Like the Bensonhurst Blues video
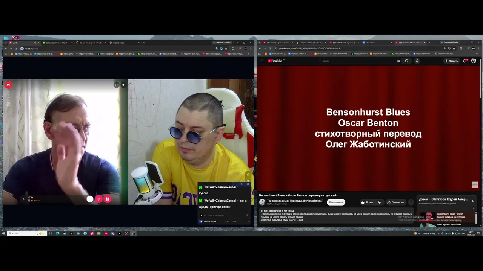This screenshot has width=483, height=271. click(x=367, y=202)
